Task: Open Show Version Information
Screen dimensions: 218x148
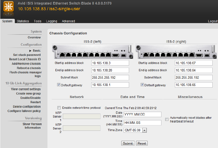Action: click(32, 126)
